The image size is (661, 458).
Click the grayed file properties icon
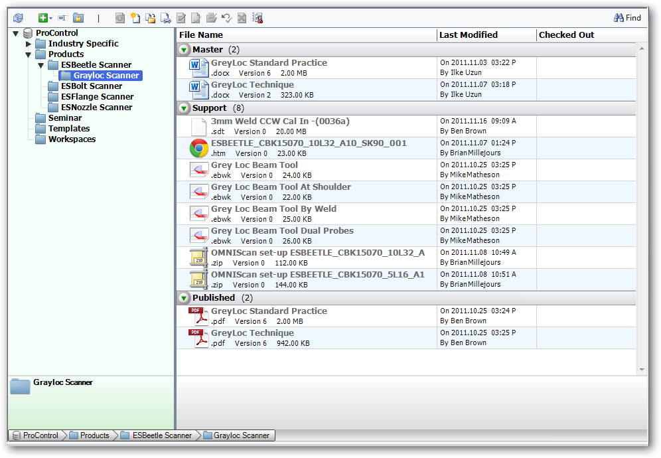pyautogui.click(x=120, y=18)
